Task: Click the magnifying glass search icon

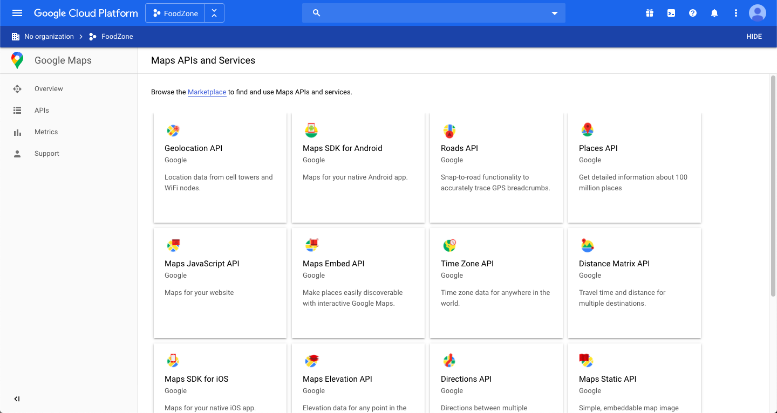Action: 317,13
